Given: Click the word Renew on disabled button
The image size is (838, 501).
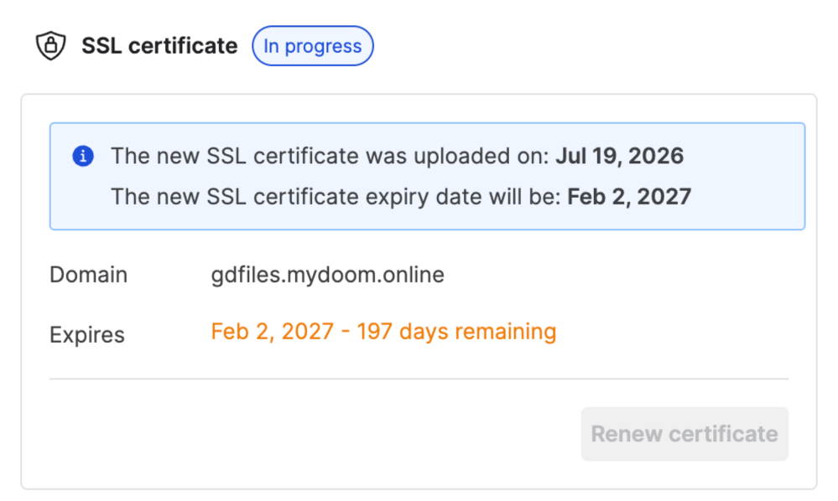Looking at the screenshot, I should 627,434.
